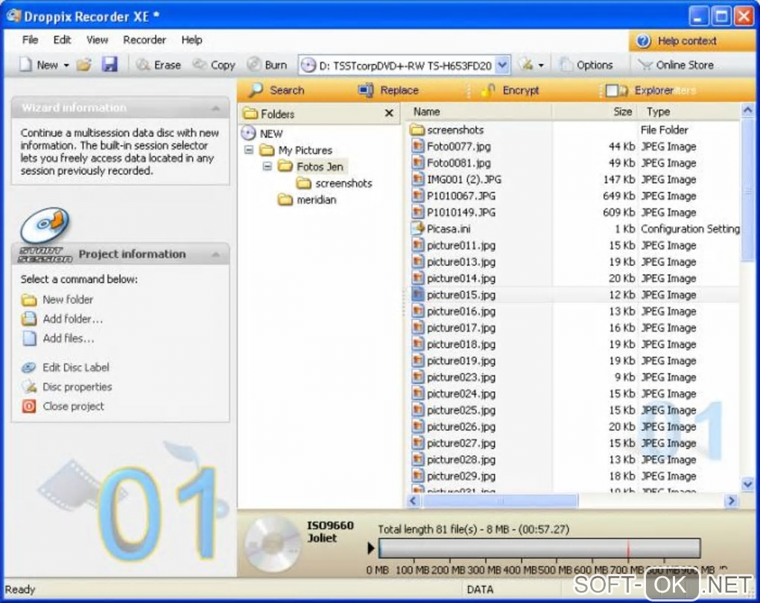Sort the file list by the Size column header
Screen dimensions: 760x603
tap(595, 112)
